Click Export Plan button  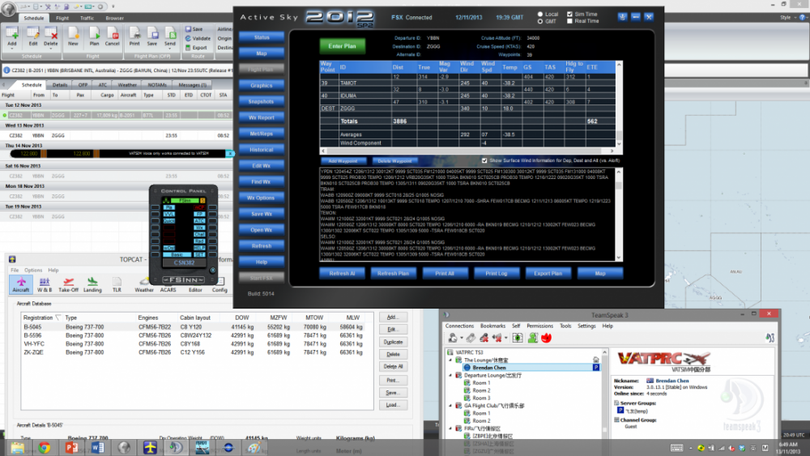pyautogui.click(x=548, y=273)
